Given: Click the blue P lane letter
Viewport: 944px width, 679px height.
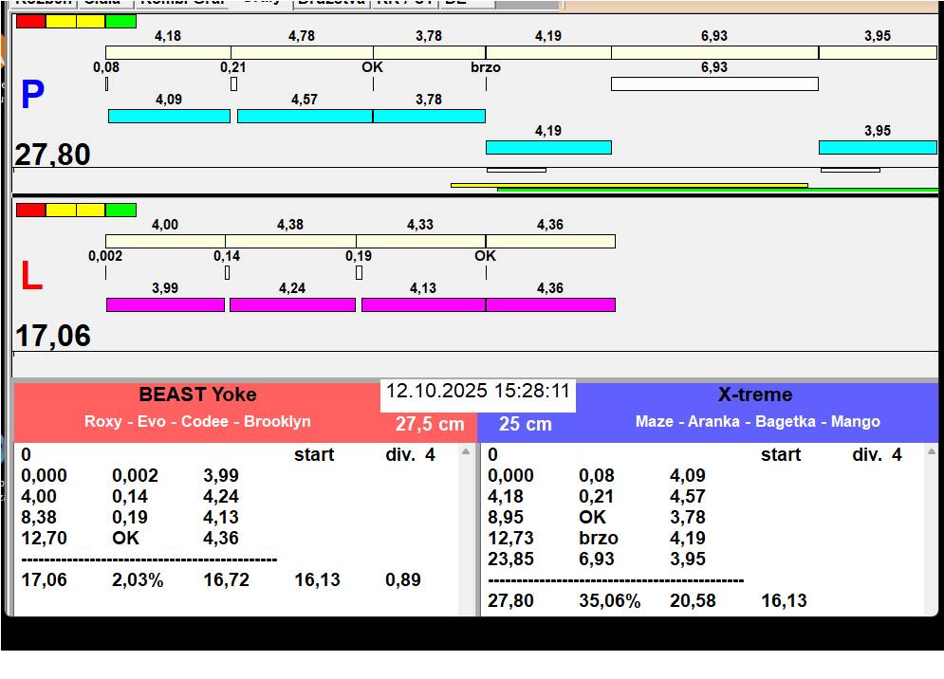Looking at the screenshot, I should coord(32,95).
